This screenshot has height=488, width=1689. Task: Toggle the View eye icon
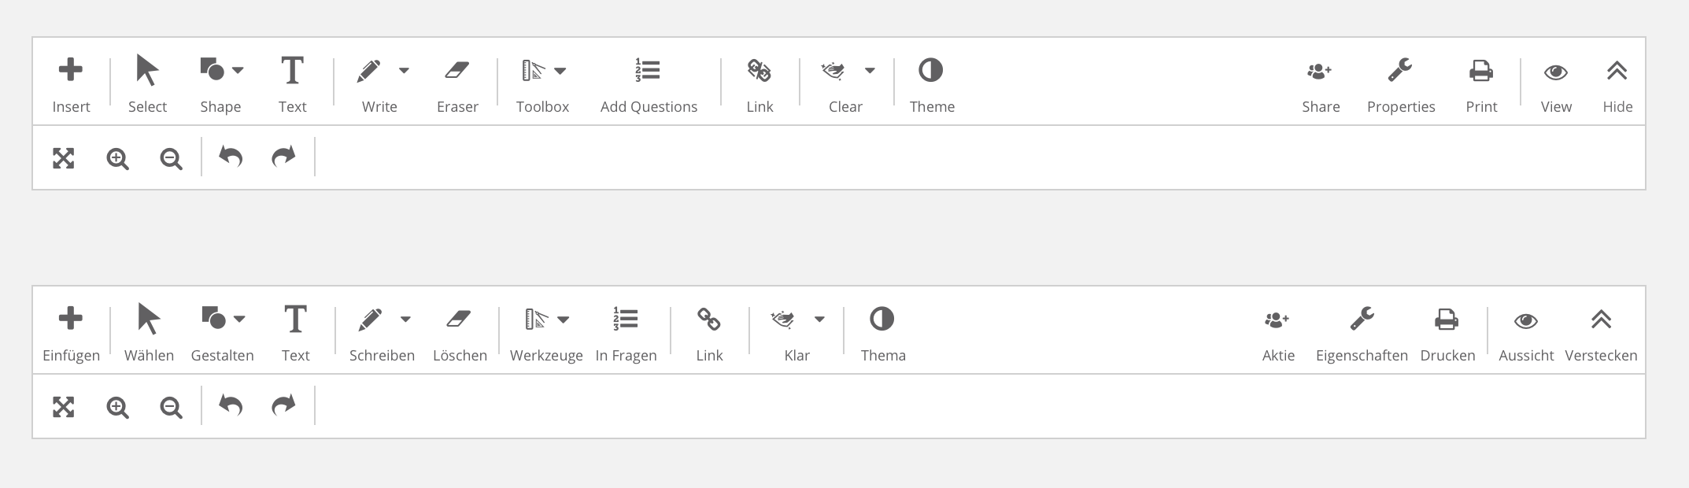1556,72
